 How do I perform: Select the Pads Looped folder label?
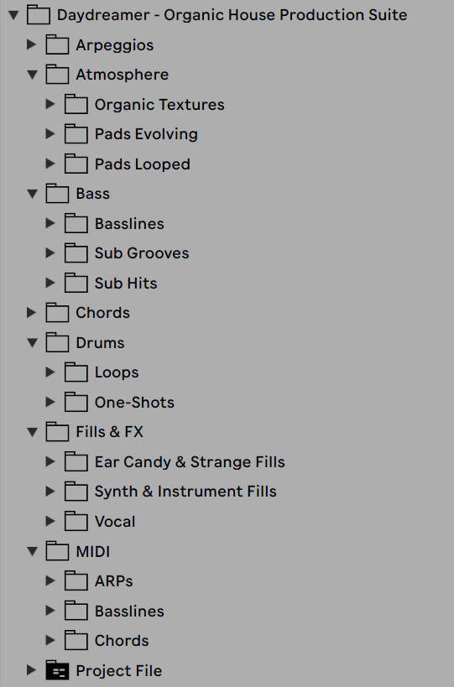click(x=143, y=164)
